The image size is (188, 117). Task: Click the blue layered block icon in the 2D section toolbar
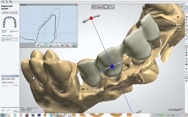[62, 45]
